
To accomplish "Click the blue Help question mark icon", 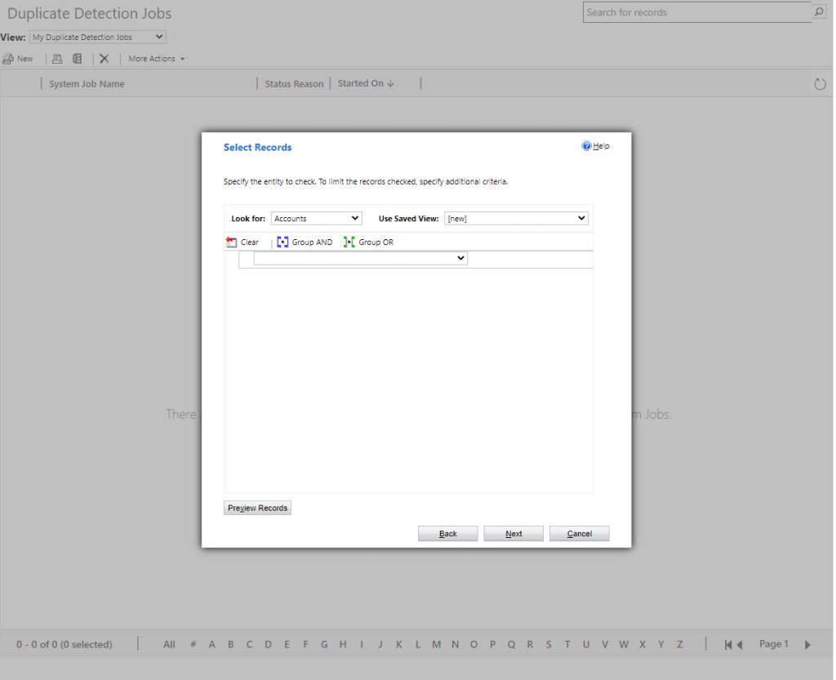I will pyautogui.click(x=586, y=146).
